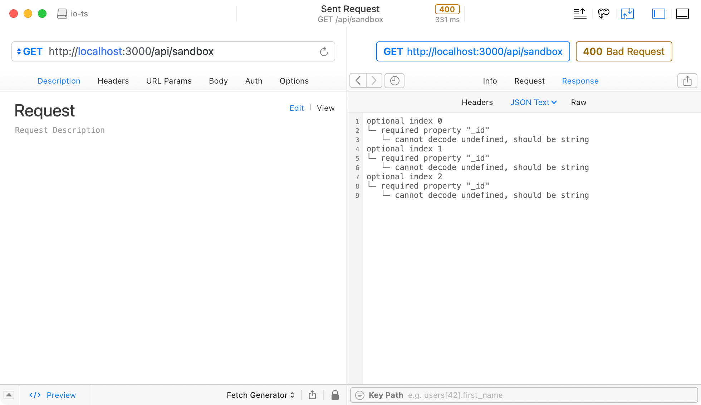Open the request history clock
Viewport: 701px width, 405px height.
point(394,81)
